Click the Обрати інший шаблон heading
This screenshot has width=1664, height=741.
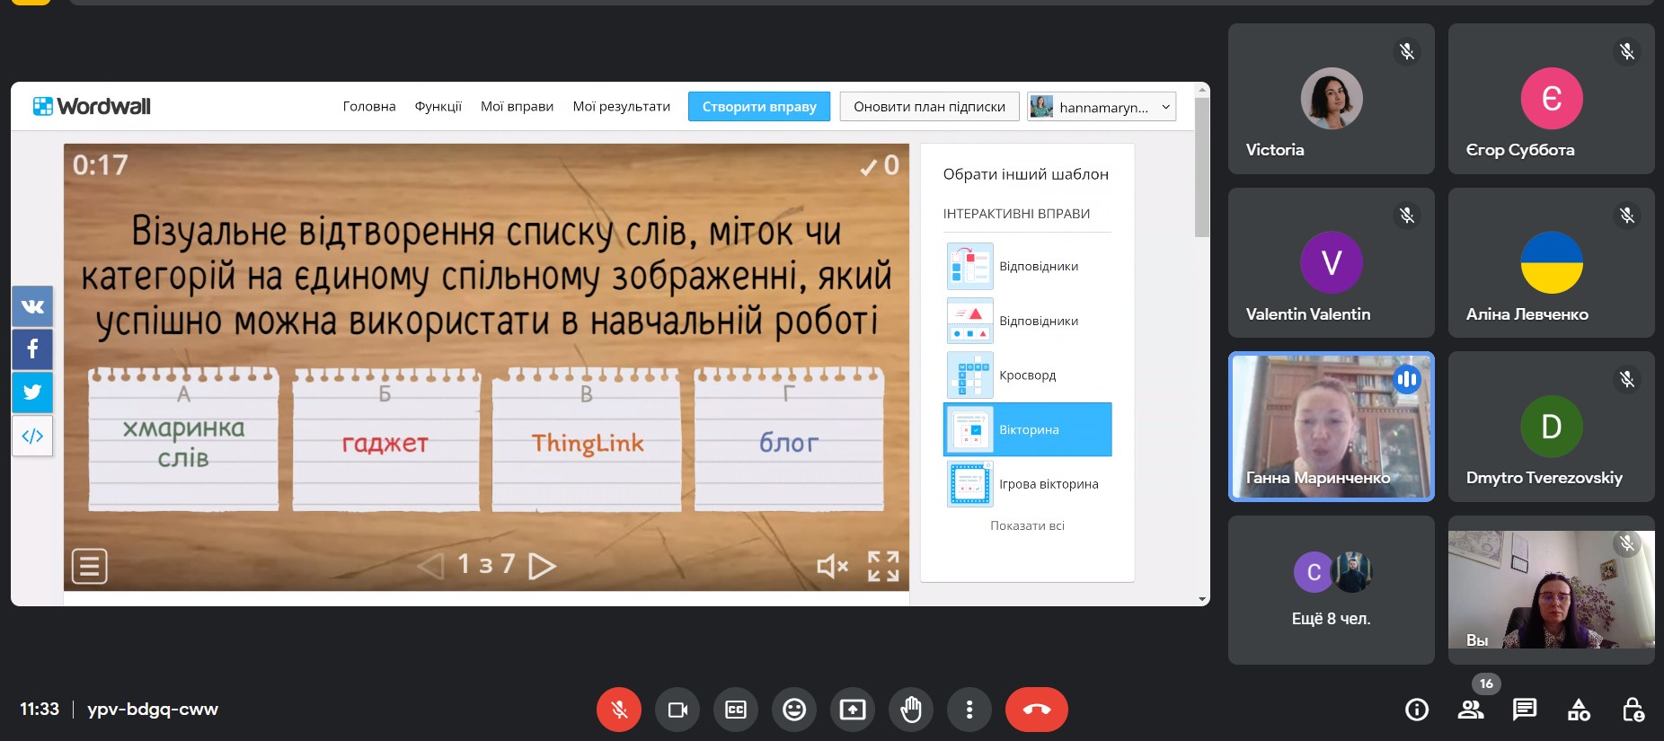click(1026, 174)
